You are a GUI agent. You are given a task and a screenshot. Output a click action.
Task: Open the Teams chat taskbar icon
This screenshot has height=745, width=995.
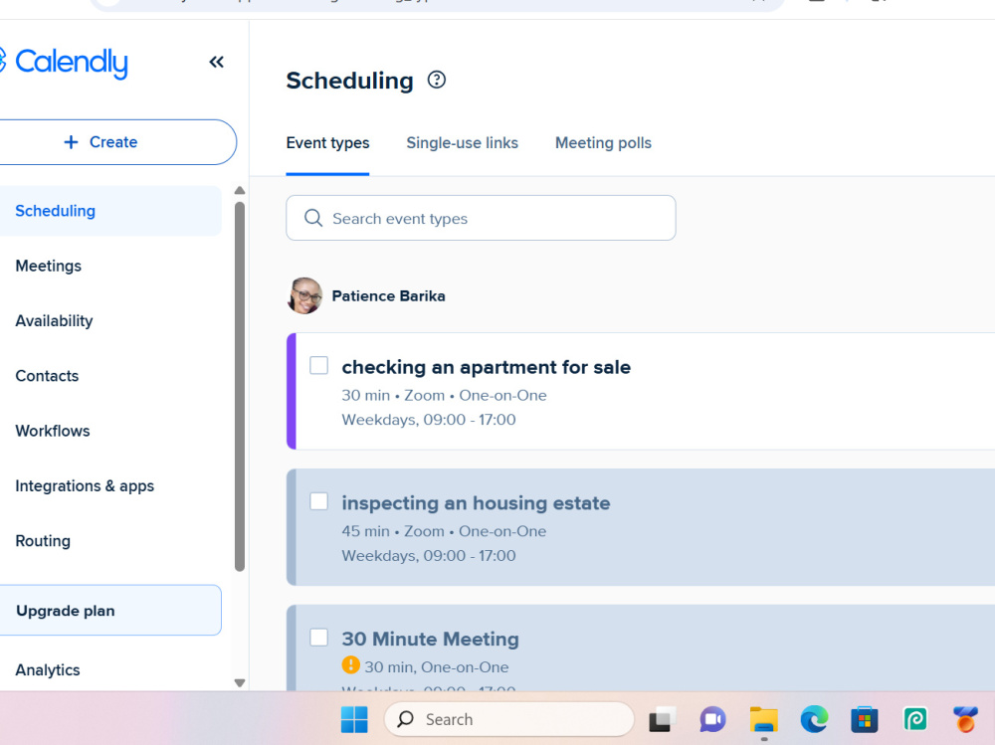(x=712, y=719)
